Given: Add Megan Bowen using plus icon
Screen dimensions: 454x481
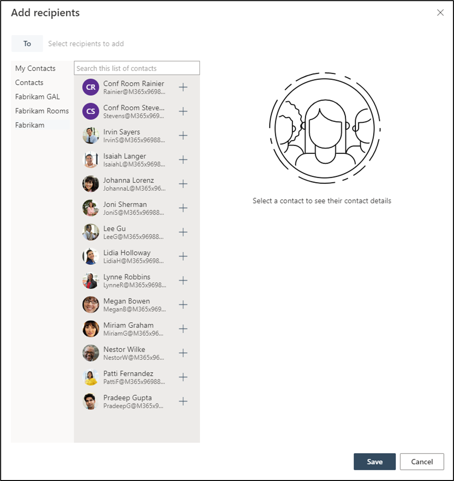Looking at the screenshot, I should click(x=183, y=304).
